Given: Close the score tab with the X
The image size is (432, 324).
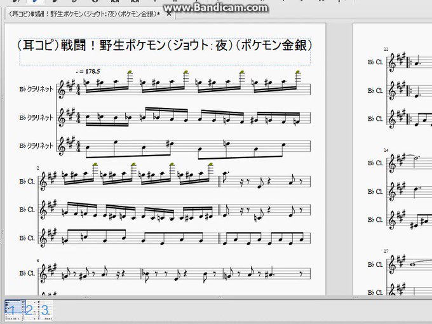Looking at the screenshot, I should [169, 13].
